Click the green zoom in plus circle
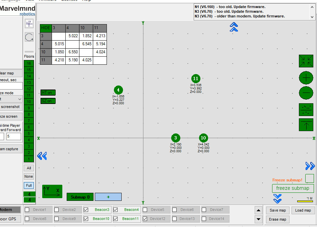The height and width of the screenshot is (227, 317). pos(306,78)
